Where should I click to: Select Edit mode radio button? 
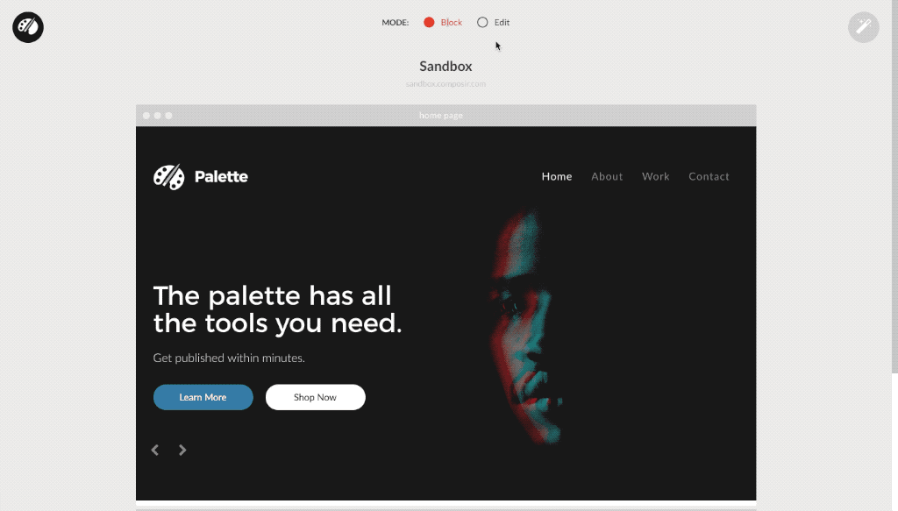482,22
